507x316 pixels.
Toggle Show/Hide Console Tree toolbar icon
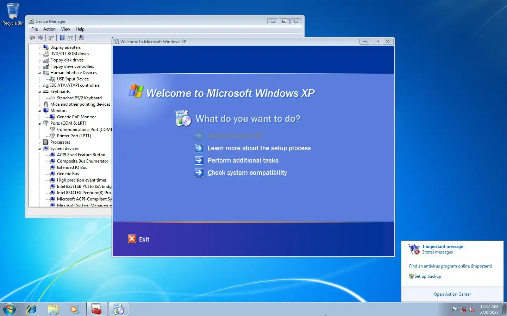[51, 38]
